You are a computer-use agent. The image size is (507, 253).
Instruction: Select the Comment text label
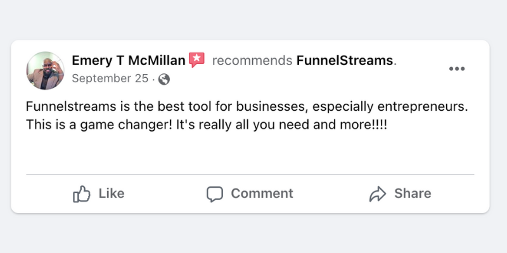262,194
